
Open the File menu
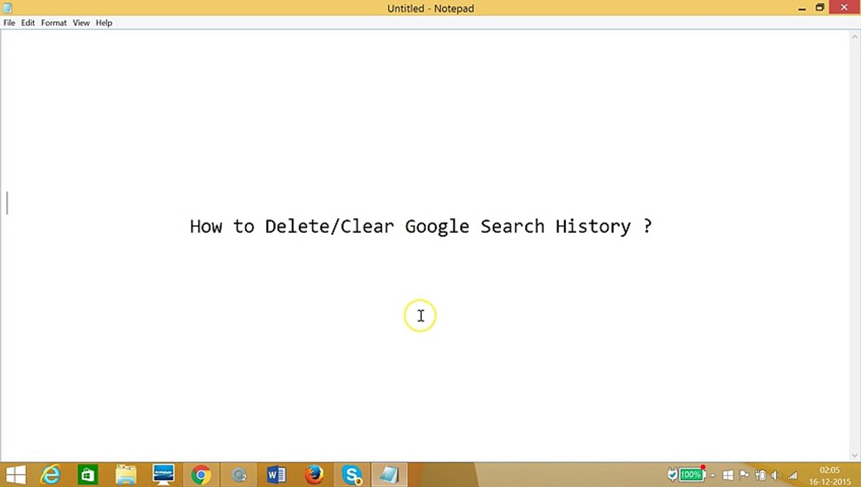pyautogui.click(x=9, y=22)
